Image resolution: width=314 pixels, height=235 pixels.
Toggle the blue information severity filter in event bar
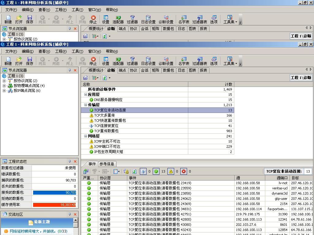point(143,171)
